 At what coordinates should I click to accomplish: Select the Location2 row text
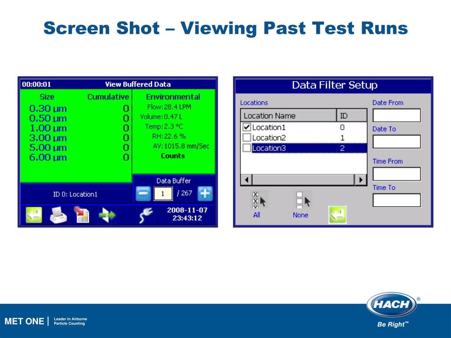point(269,138)
